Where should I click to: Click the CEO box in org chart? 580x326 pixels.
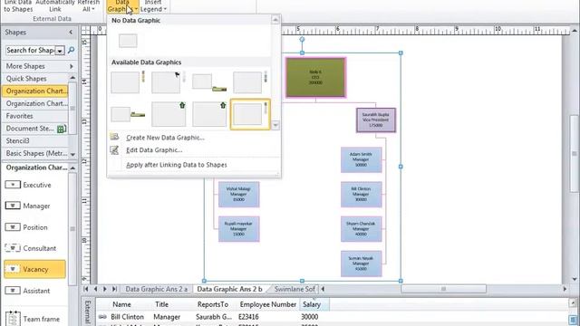(315, 77)
